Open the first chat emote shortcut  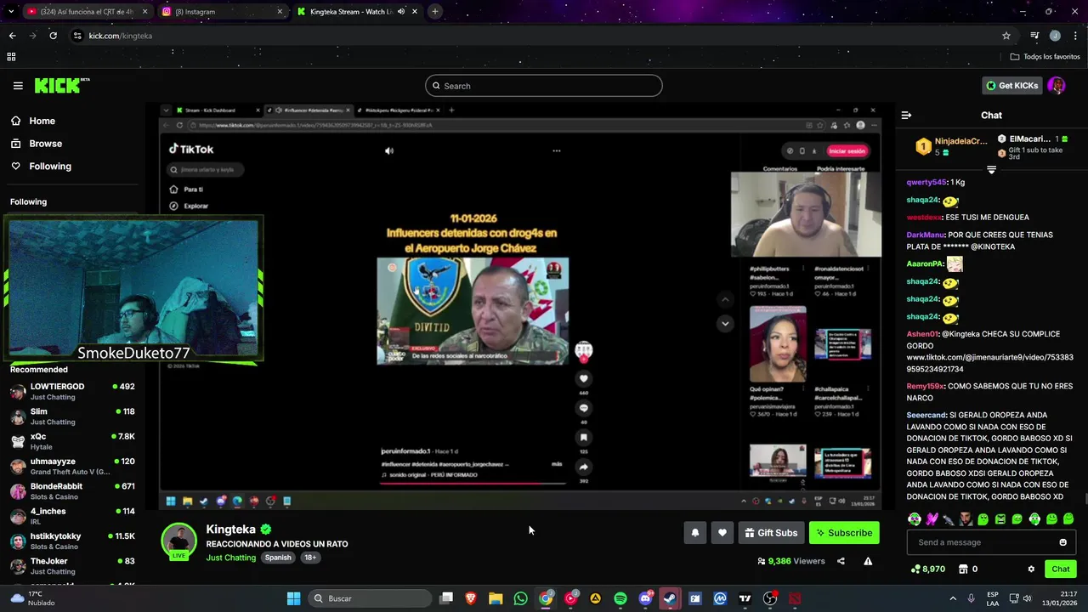(915, 518)
